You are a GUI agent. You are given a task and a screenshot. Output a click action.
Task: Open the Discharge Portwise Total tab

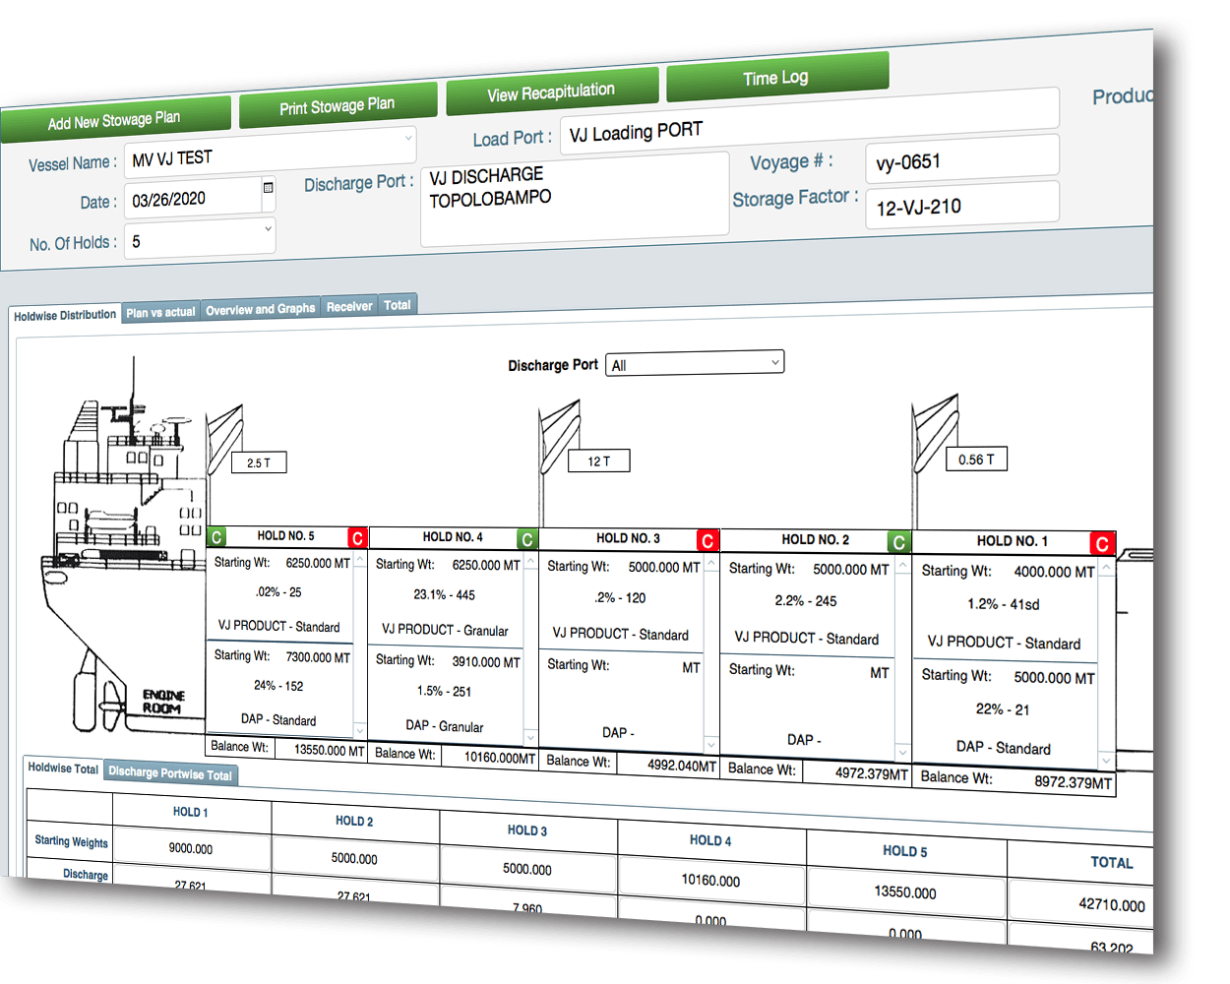point(170,773)
